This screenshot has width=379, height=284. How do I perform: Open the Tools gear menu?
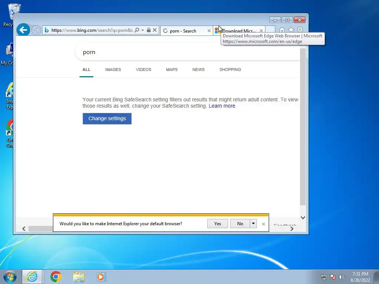300,30
